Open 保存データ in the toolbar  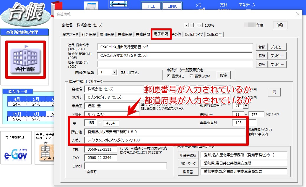(x=247, y=5)
